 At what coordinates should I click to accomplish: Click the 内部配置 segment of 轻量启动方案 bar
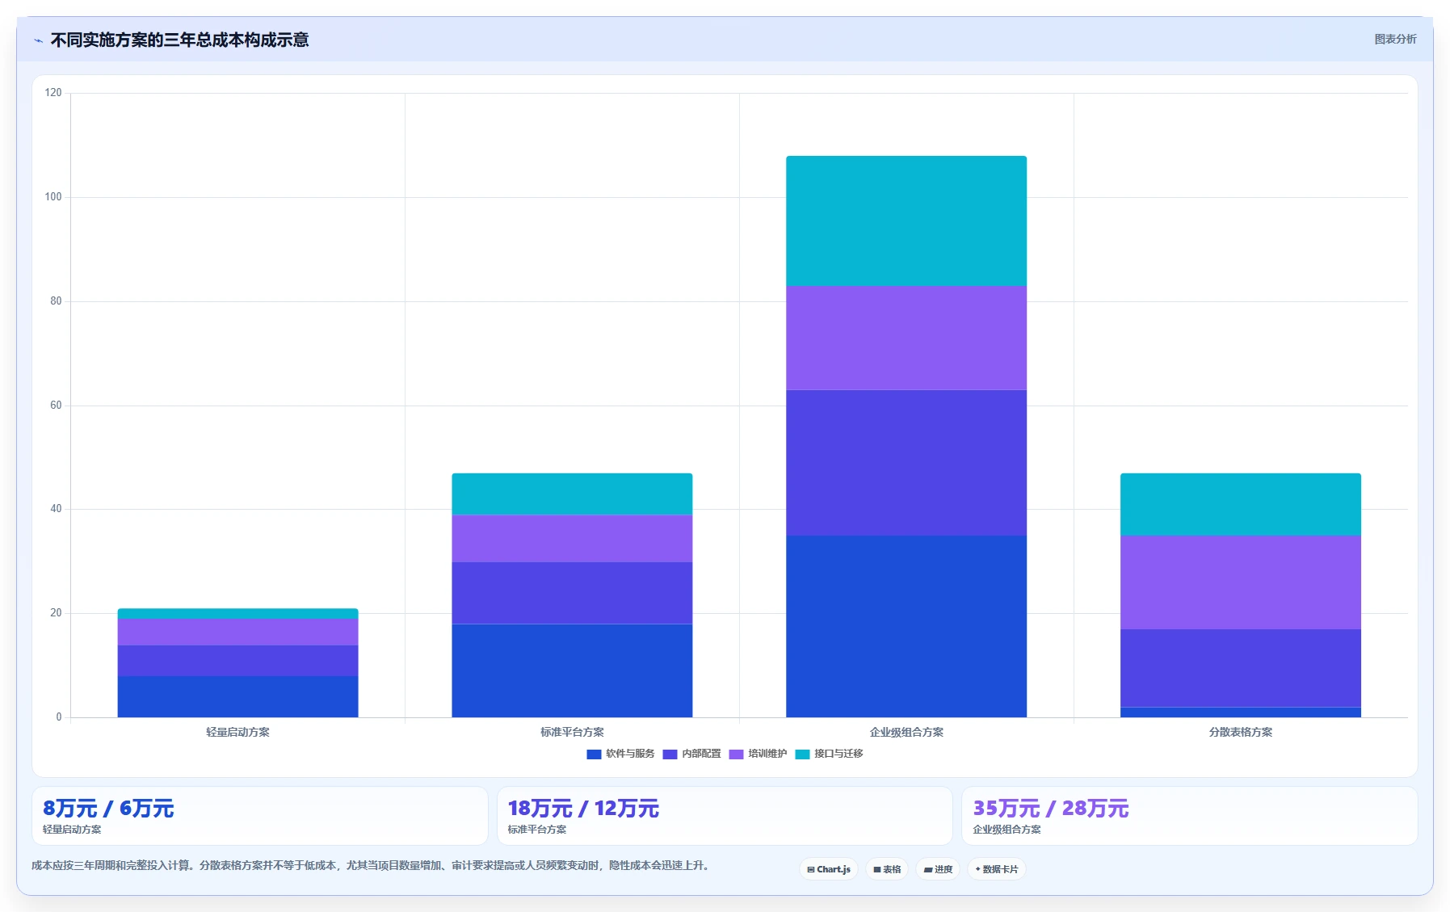(237, 661)
